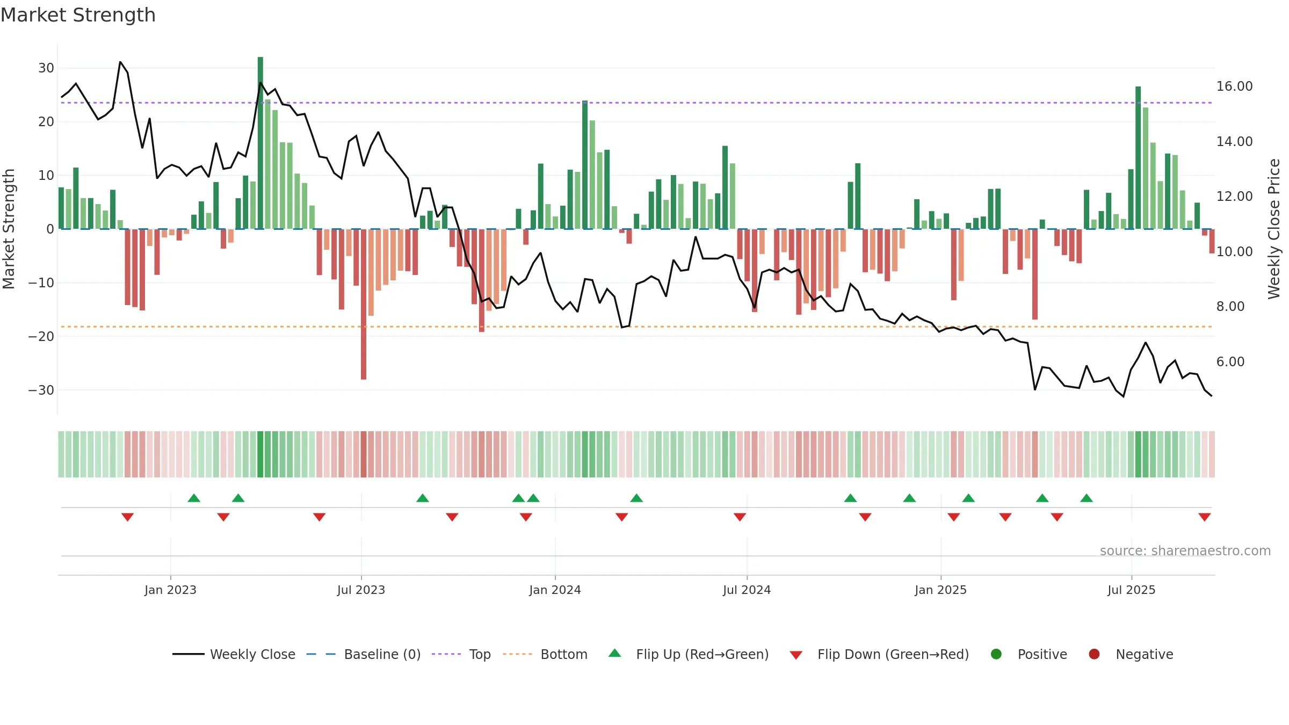This screenshot has height=725, width=1289.
Task: Click the Jan 2025 date tick label
Action: click(x=940, y=590)
